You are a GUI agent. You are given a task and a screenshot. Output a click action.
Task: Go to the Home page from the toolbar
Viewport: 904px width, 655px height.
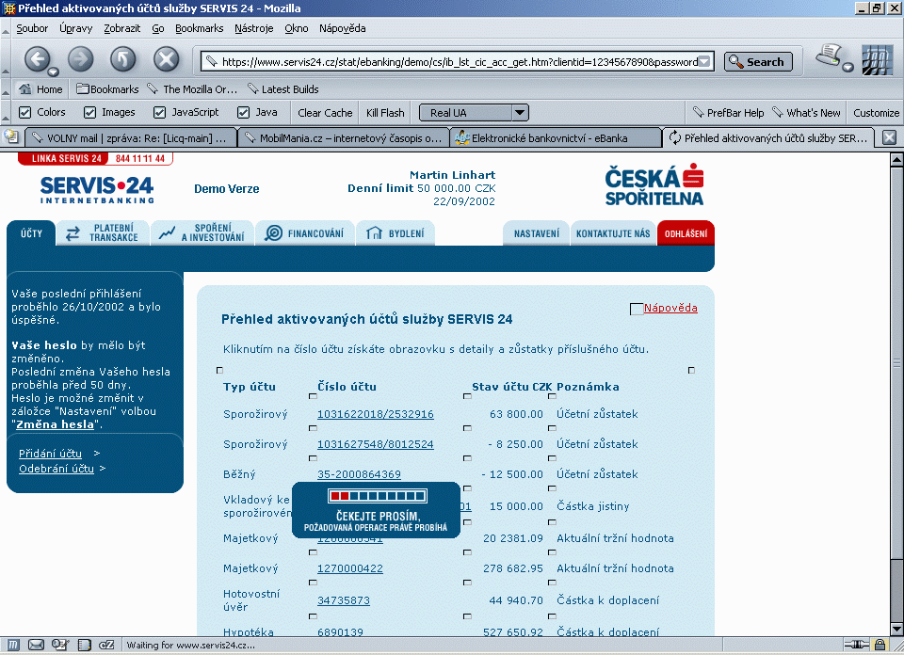click(40, 89)
